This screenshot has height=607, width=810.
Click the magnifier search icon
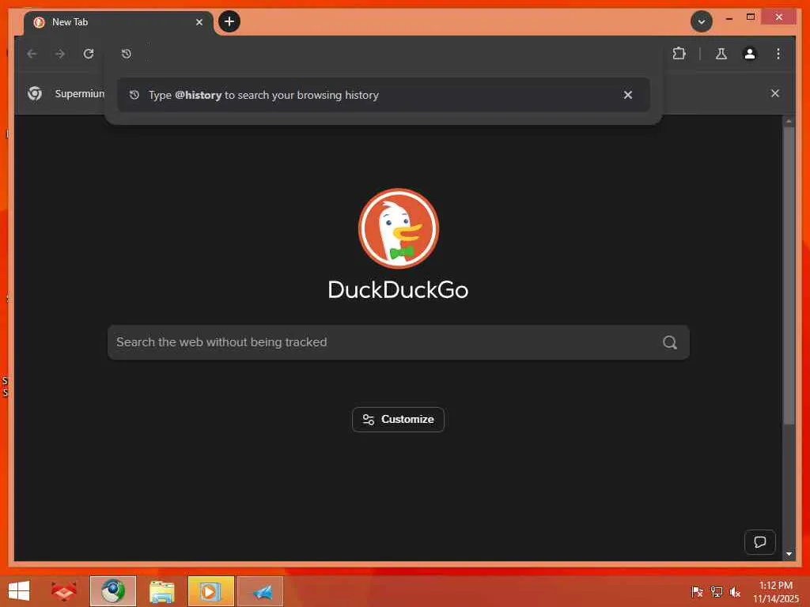click(669, 342)
